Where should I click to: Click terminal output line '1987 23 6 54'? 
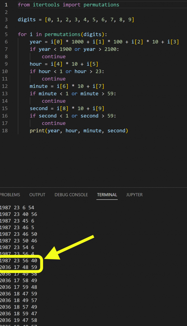pos(17,208)
